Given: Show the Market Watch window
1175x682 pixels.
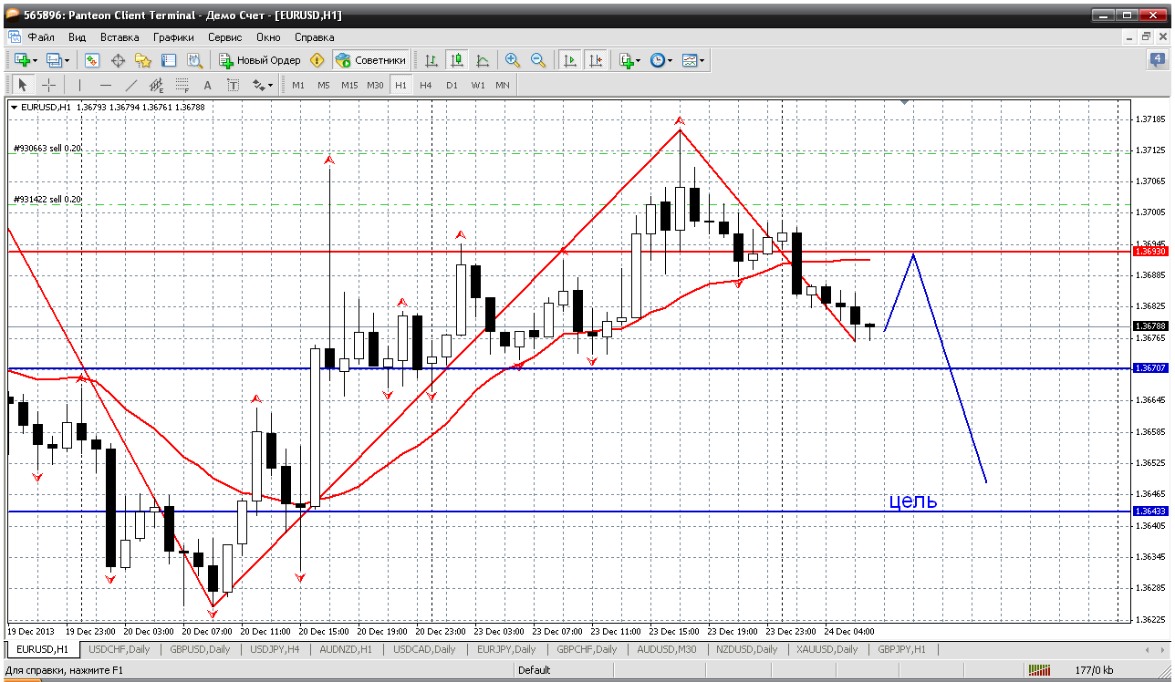Looking at the screenshot, I should point(92,60).
